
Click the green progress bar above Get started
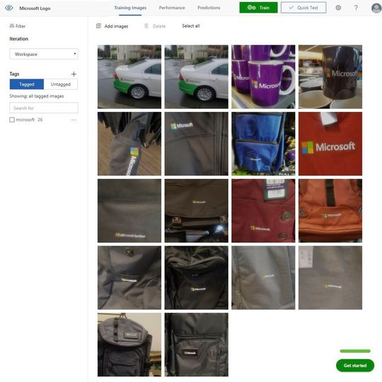click(x=355, y=351)
